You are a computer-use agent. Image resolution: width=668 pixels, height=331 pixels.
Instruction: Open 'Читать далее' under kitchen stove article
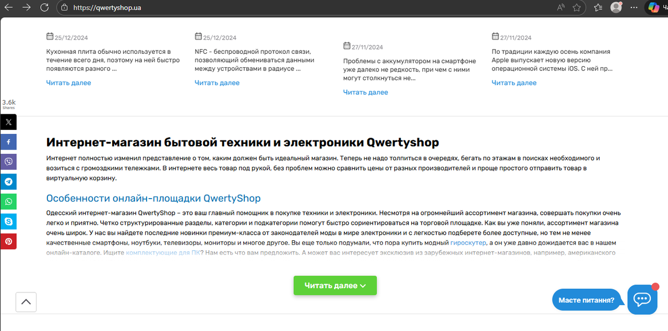pyautogui.click(x=68, y=83)
